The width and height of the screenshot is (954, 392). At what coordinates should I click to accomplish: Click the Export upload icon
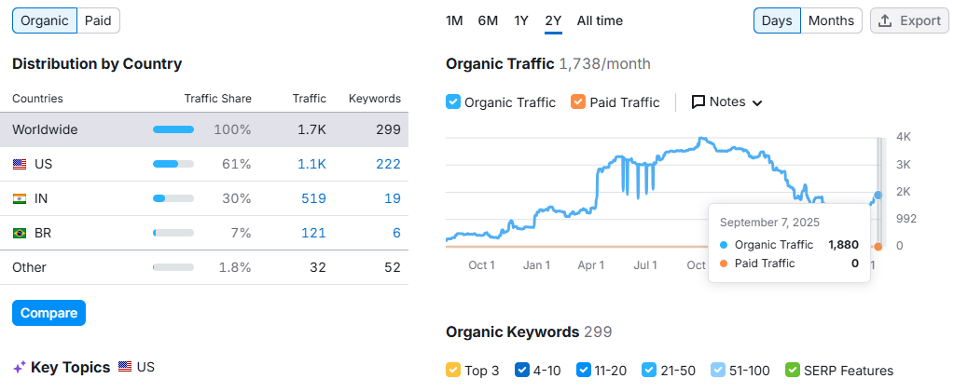885,20
